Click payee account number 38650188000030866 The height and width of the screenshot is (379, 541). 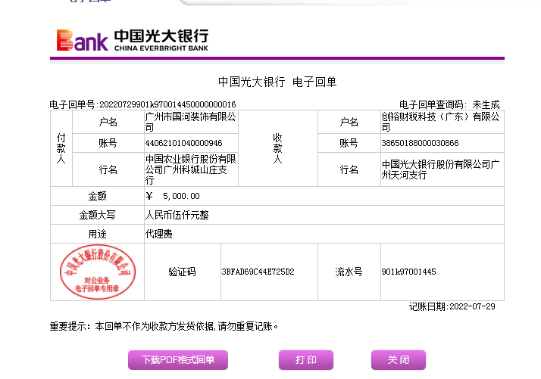click(420, 143)
